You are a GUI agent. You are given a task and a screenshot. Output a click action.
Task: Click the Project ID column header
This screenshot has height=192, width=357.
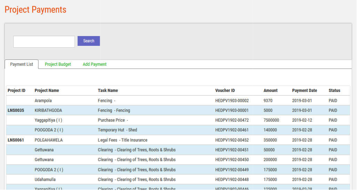coord(16,91)
